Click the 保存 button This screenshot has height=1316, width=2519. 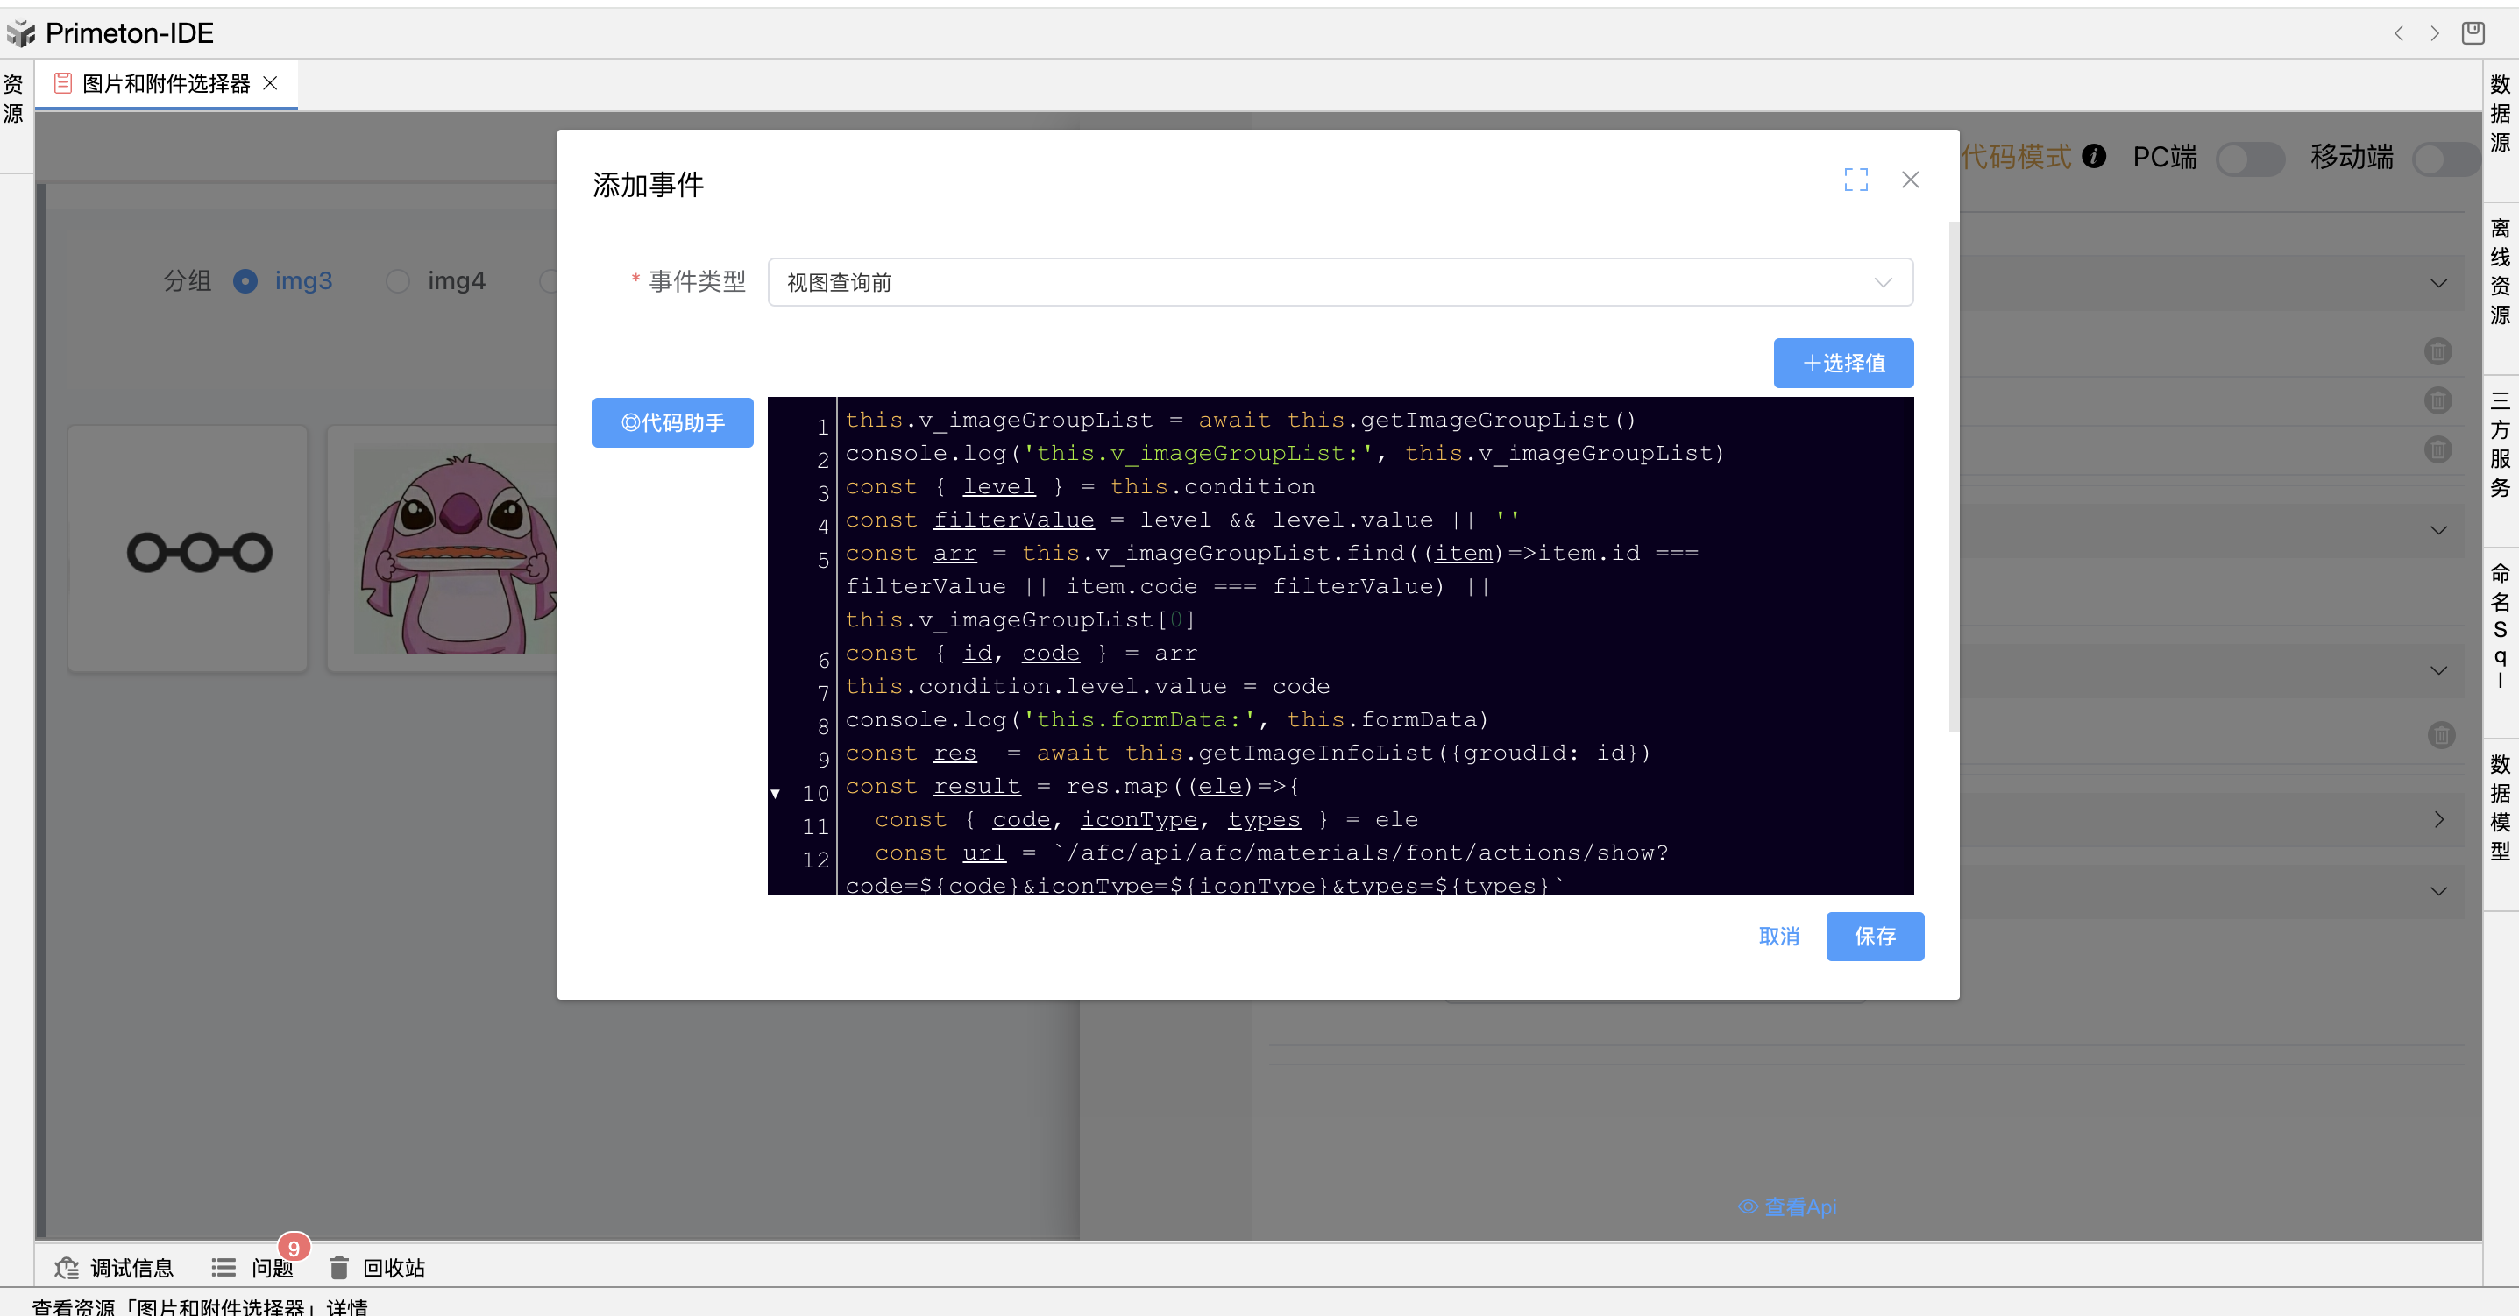(x=1874, y=937)
